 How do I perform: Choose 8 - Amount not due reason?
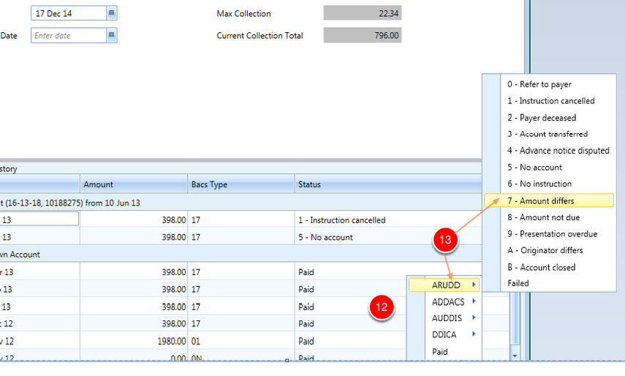(x=543, y=217)
